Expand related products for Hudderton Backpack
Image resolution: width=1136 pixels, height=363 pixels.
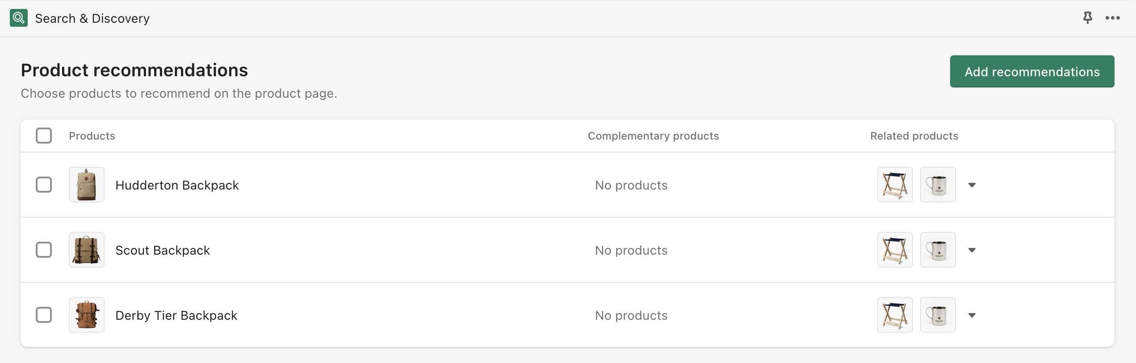972,185
